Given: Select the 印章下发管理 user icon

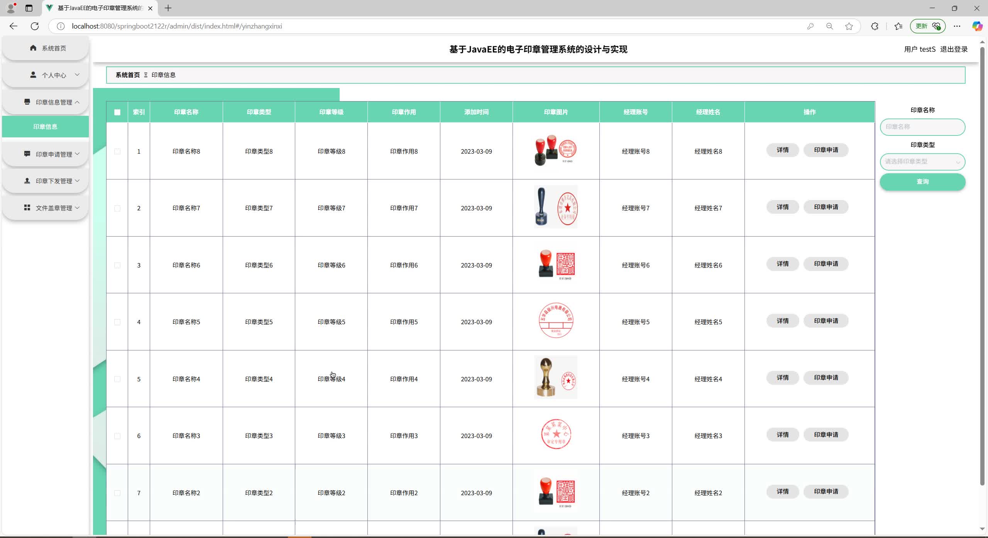Looking at the screenshot, I should (27, 181).
